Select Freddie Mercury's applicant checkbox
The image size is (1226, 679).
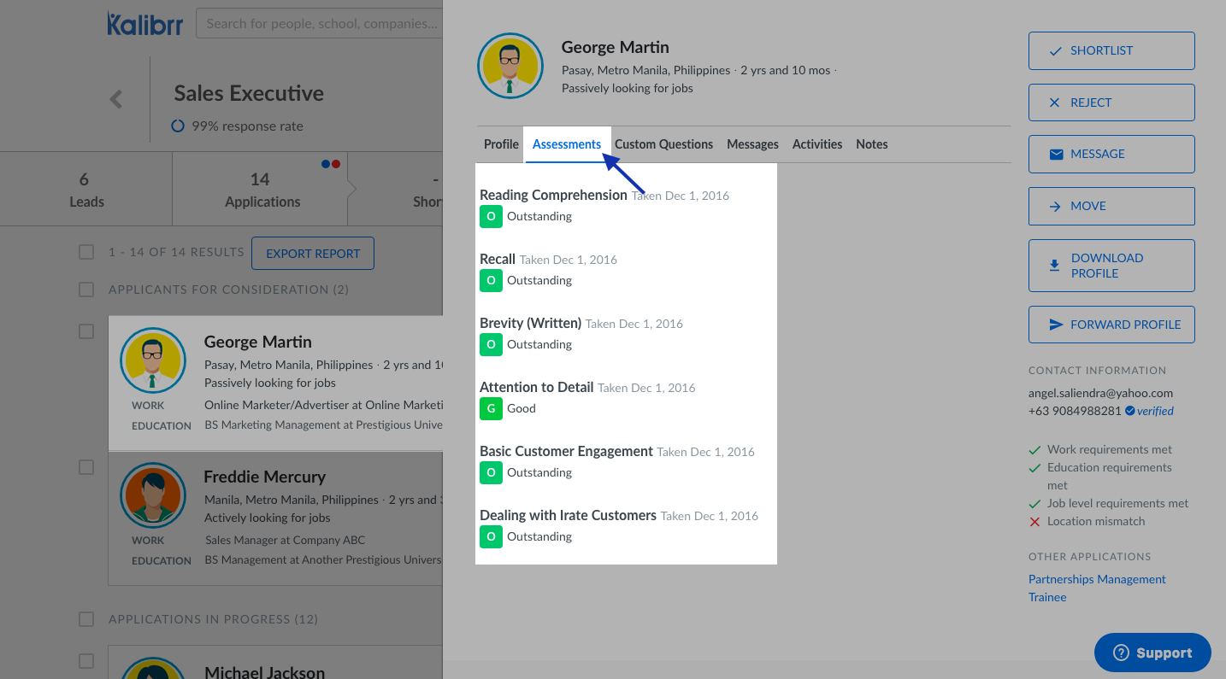click(86, 467)
